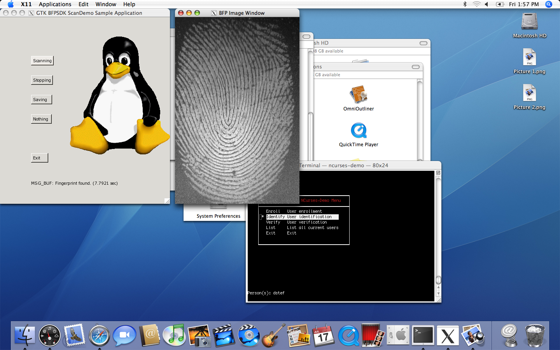Click the Wi-Fi status icon in menu bar
Image resolution: width=560 pixels, height=350 pixels.
click(x=476, y=4)
